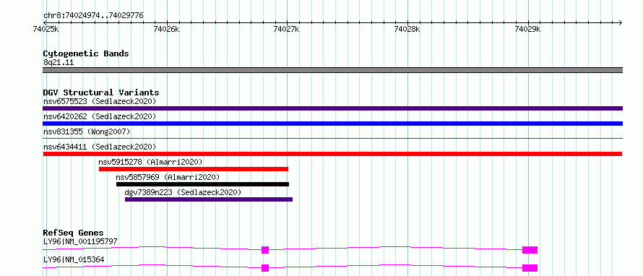Open the Cytogenetic Bands track heading
Image resolution: width=643 pixels, height=276 pixels.
[86, 53]
